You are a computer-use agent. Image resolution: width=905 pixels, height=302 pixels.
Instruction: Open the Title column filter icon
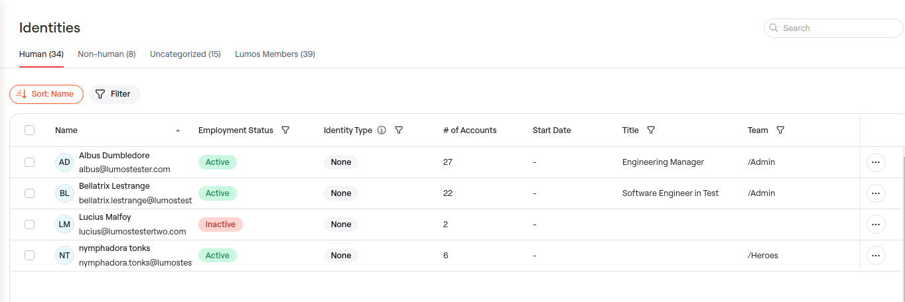pyautogui.click(x=651, y=130)
